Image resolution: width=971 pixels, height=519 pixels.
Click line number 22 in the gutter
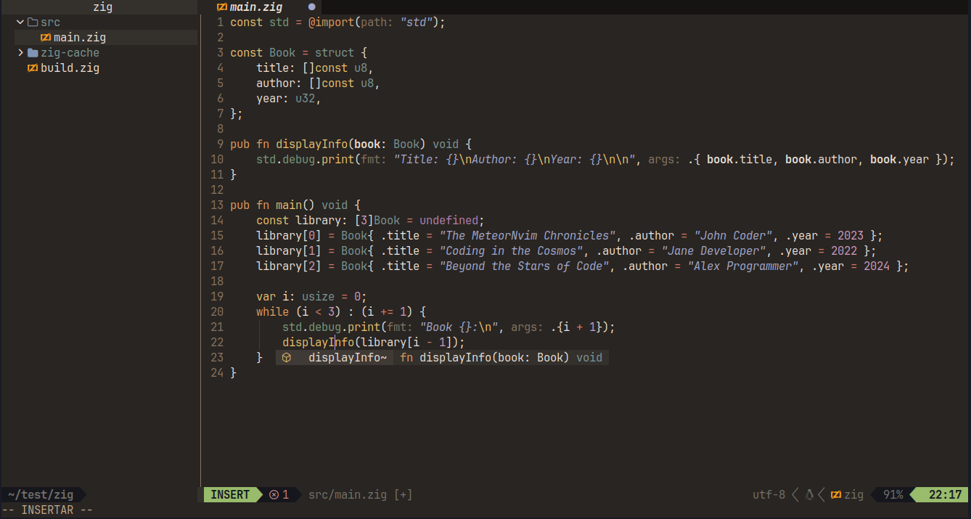217,343
